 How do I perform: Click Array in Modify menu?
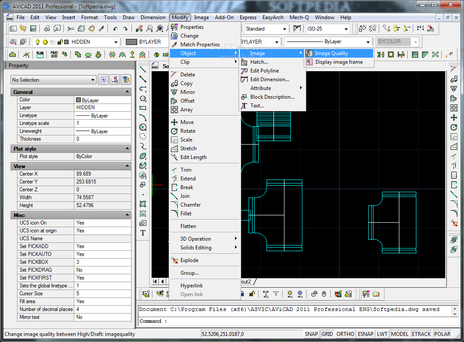point(205,110)
